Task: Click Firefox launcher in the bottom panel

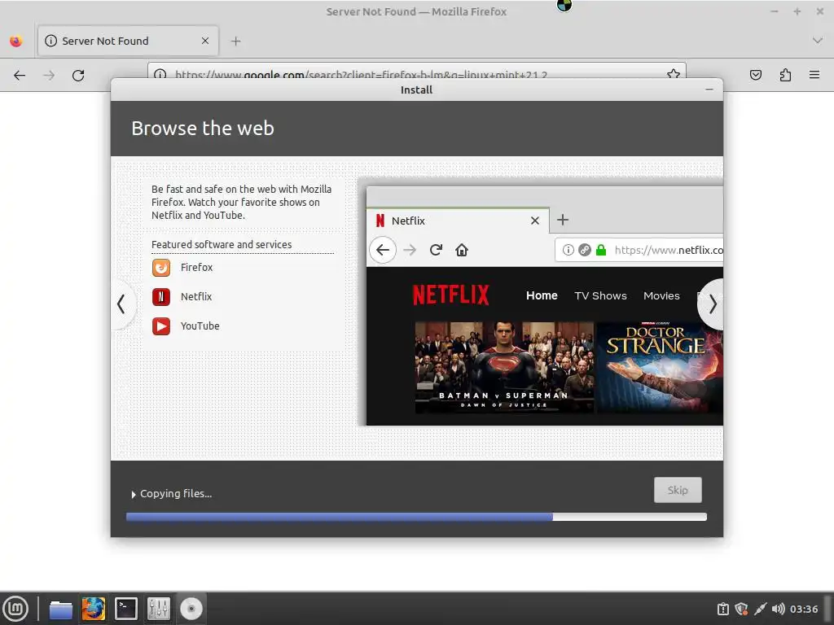Action: point(93,609)
